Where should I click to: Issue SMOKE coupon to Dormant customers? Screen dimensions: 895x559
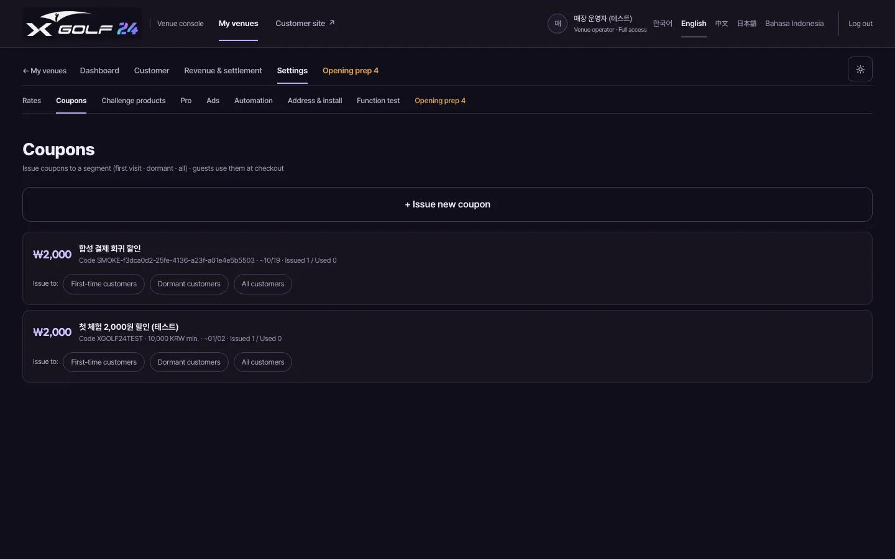point(189,284)
